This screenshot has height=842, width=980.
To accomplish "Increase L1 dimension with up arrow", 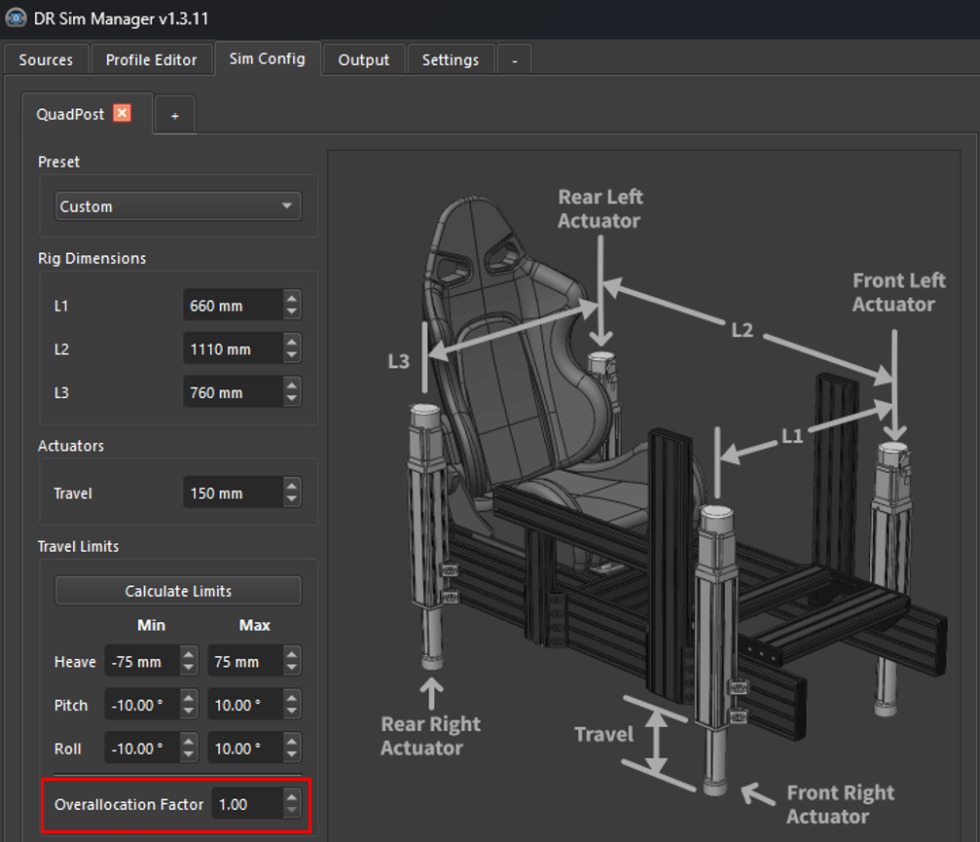I will (292, 299).
